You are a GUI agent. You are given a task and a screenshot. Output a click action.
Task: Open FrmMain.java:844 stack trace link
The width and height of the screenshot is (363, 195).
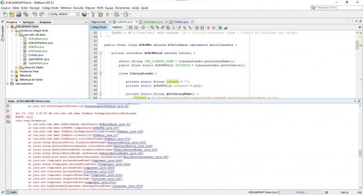pyautogui.click(x=130, y=131)
